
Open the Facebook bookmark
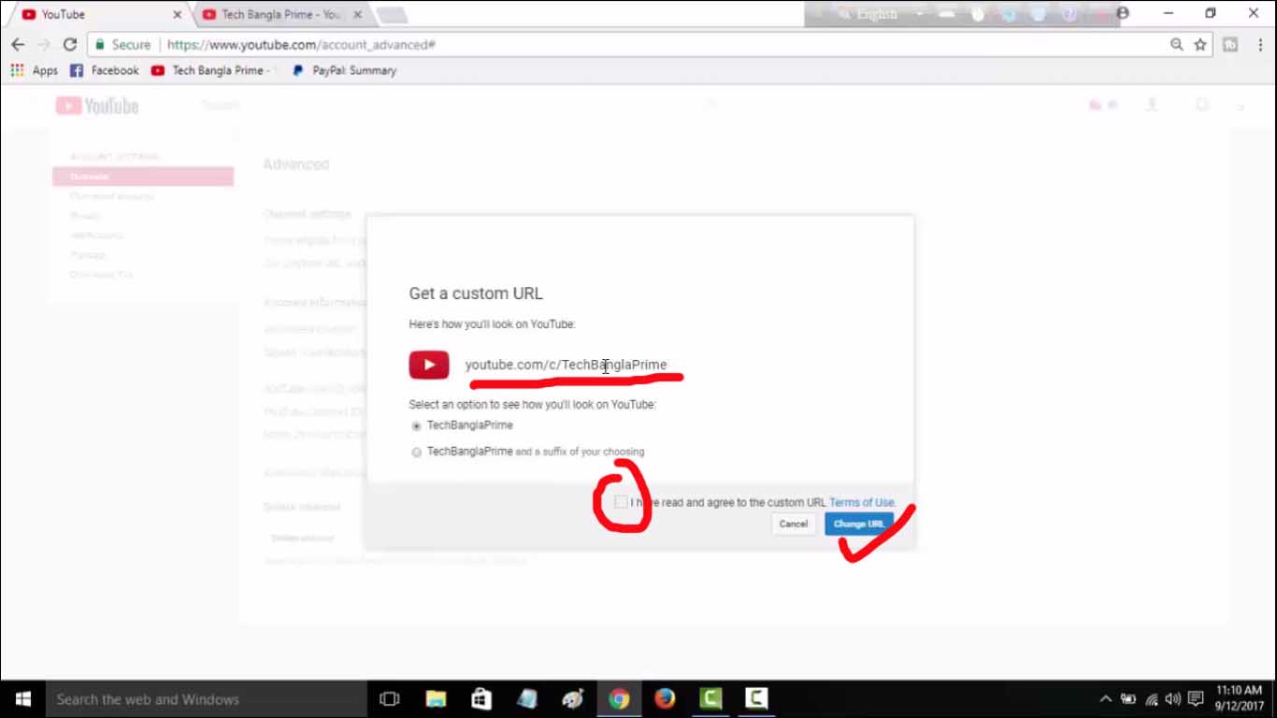105,70
